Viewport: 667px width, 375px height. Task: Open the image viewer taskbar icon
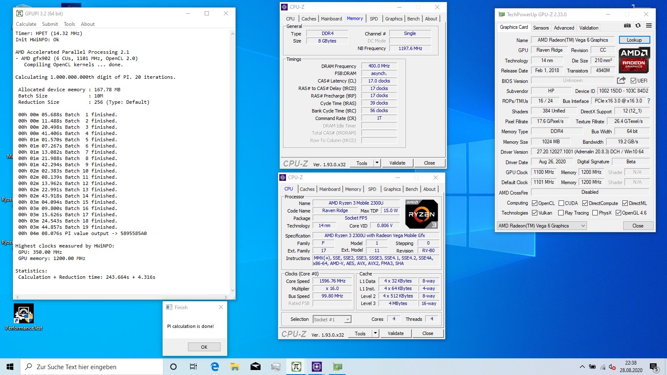click(276, 367)
